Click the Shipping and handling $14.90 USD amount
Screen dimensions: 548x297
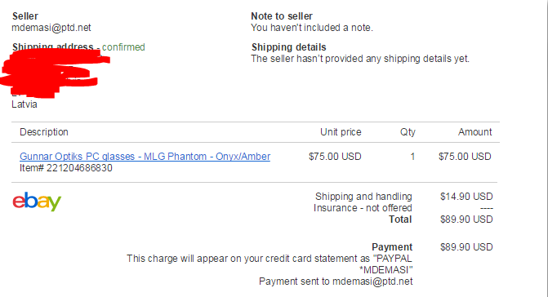466,197
